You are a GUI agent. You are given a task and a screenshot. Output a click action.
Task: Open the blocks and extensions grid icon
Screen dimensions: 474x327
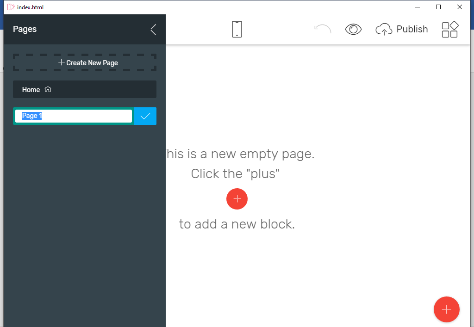click(449, 29)
